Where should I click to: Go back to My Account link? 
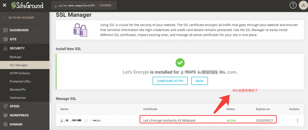click(21, 18)
